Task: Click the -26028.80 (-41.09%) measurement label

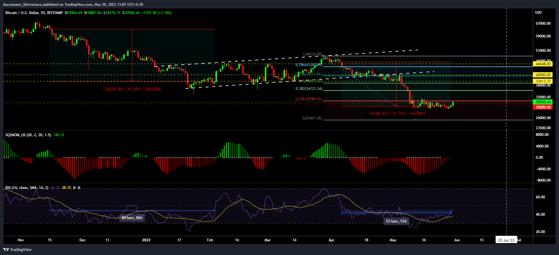Action: 132,89
